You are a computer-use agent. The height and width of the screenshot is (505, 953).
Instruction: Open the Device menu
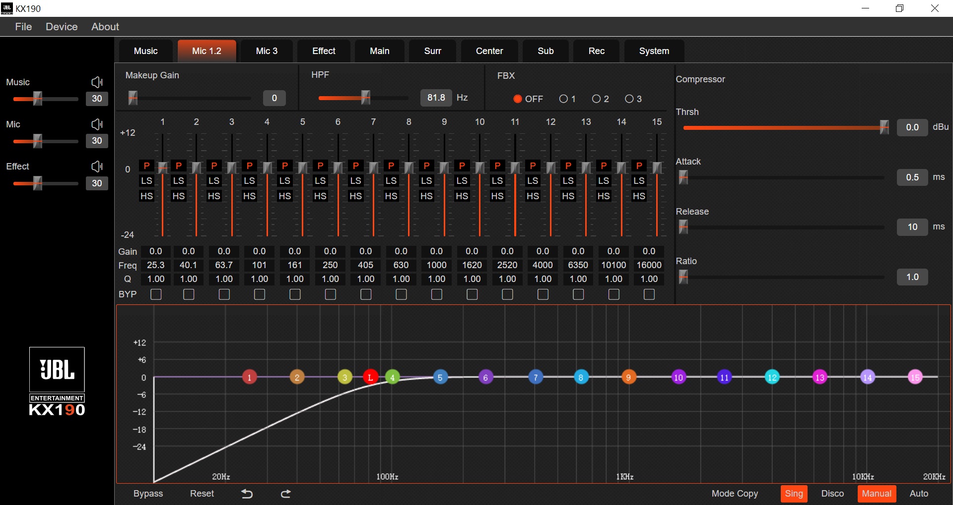(x=62, y=27)
